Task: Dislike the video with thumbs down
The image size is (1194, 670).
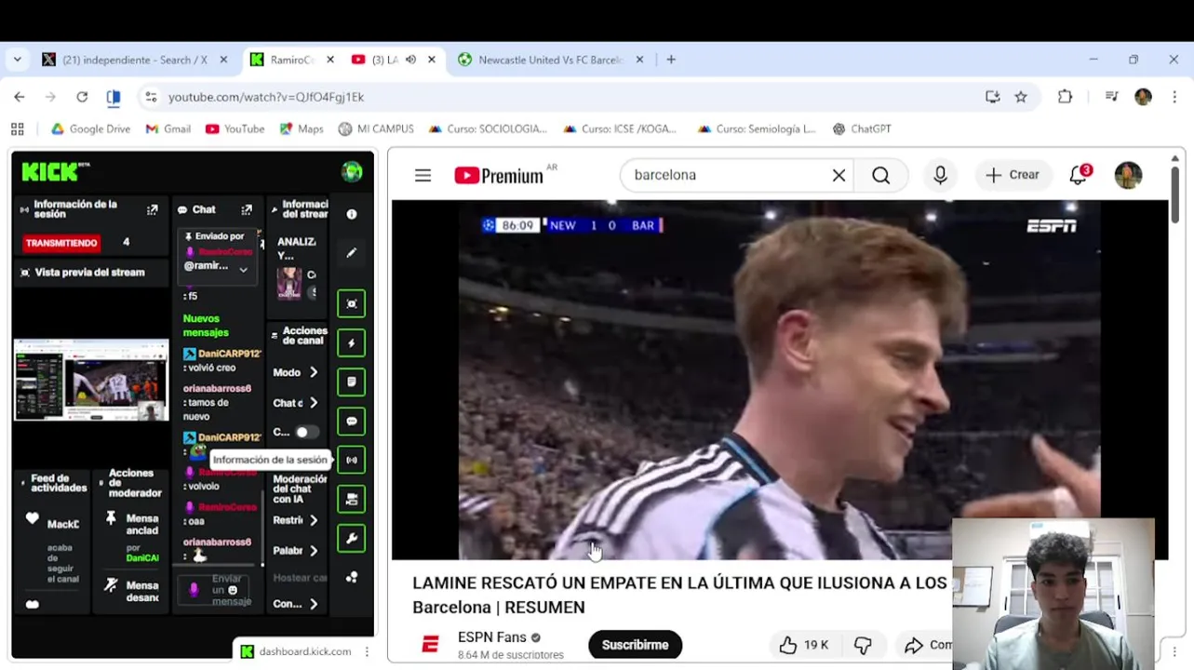Action: [864, 645]
